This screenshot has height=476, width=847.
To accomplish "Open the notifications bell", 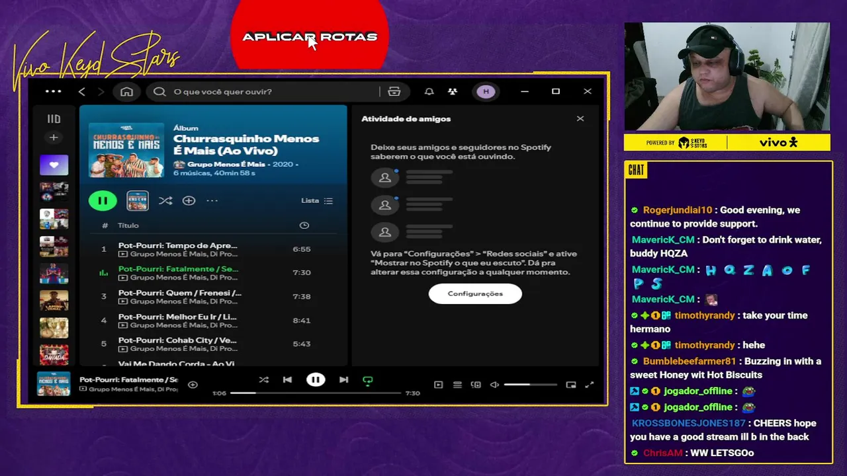I will 429,91.
